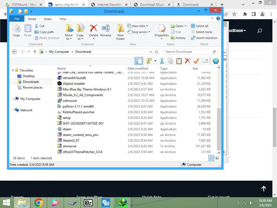Open the File menu tab
The height and width of the screenshot is (208, 277).
tap(17, 19)
